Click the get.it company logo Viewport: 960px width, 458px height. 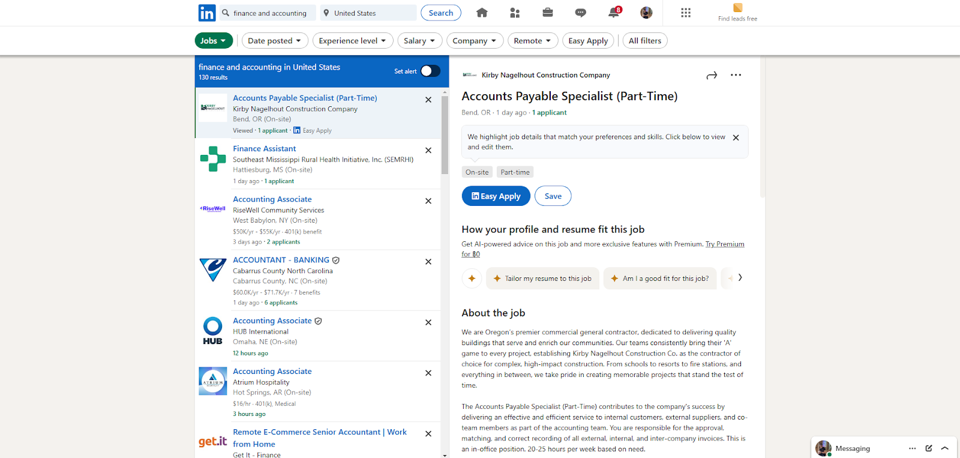pos(213,442)
